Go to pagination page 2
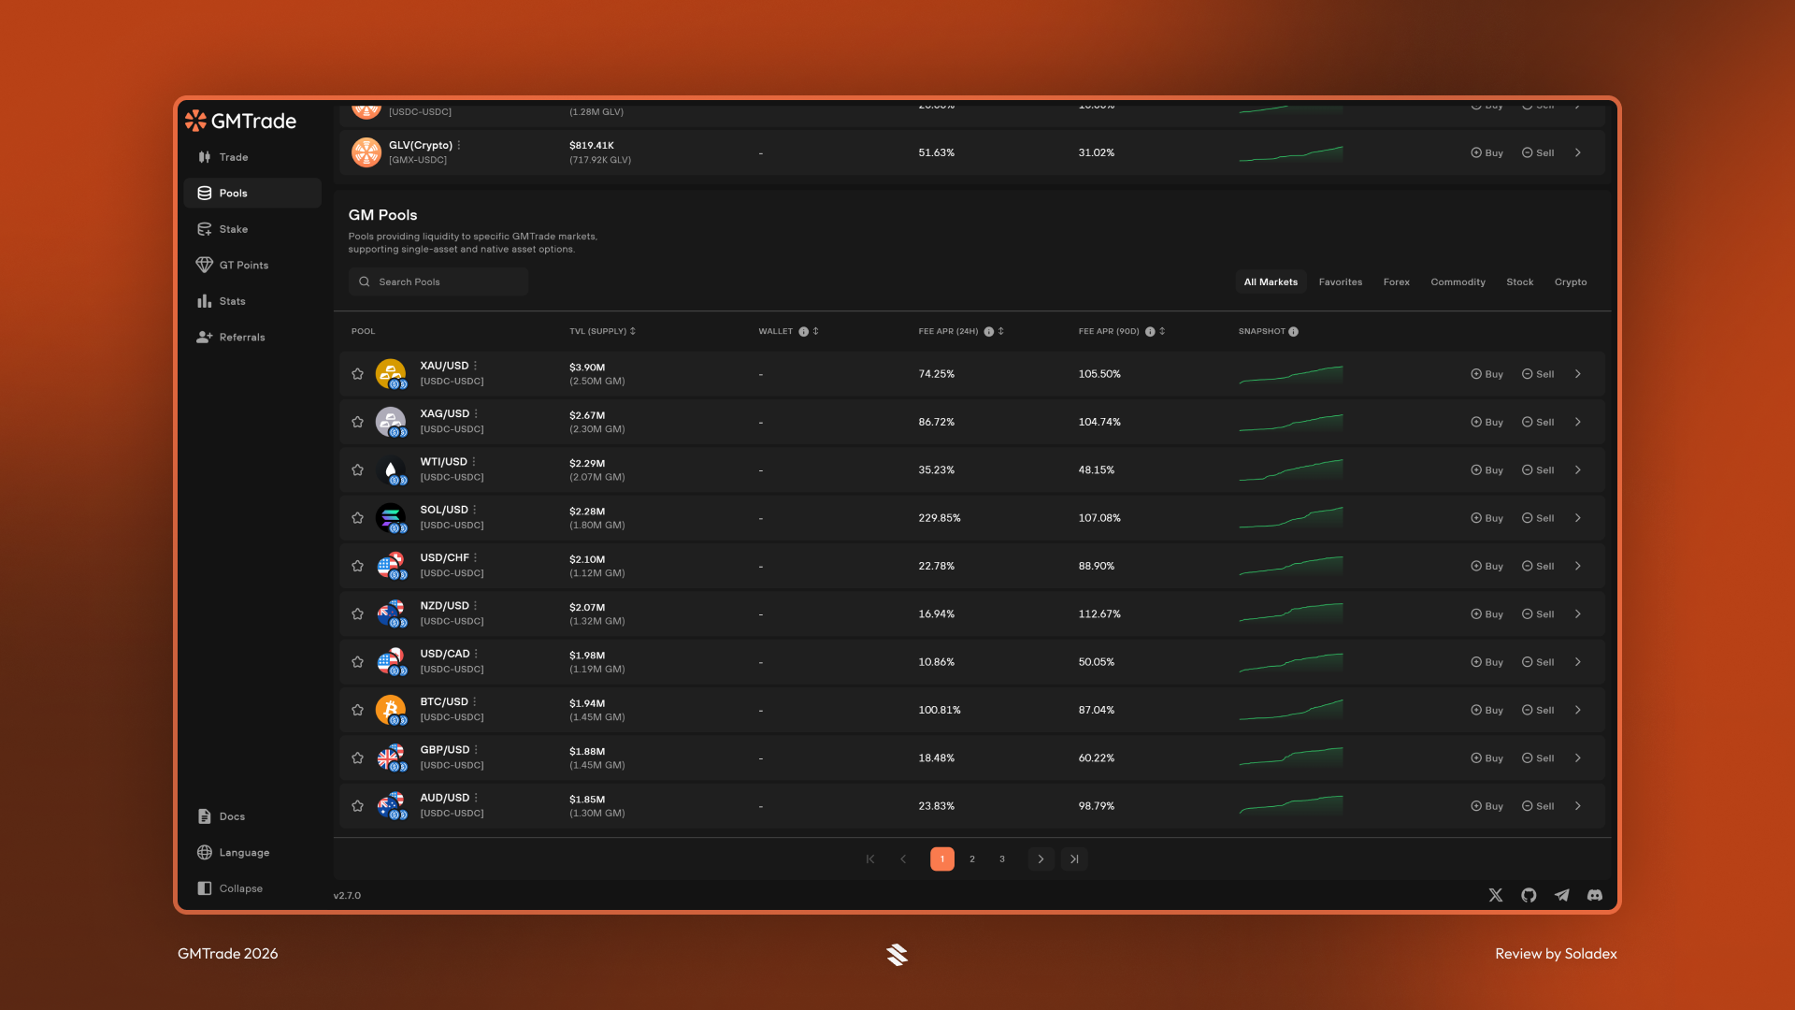 click(972, 858)
